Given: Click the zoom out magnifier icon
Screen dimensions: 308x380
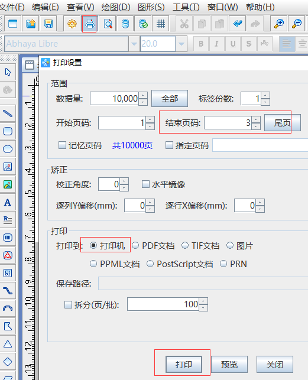Looking at the screenshot, I should (297, 24).
